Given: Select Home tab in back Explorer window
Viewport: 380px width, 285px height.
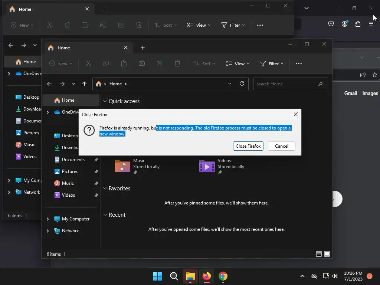Looking at the screenshot, I should coord(50,9).
